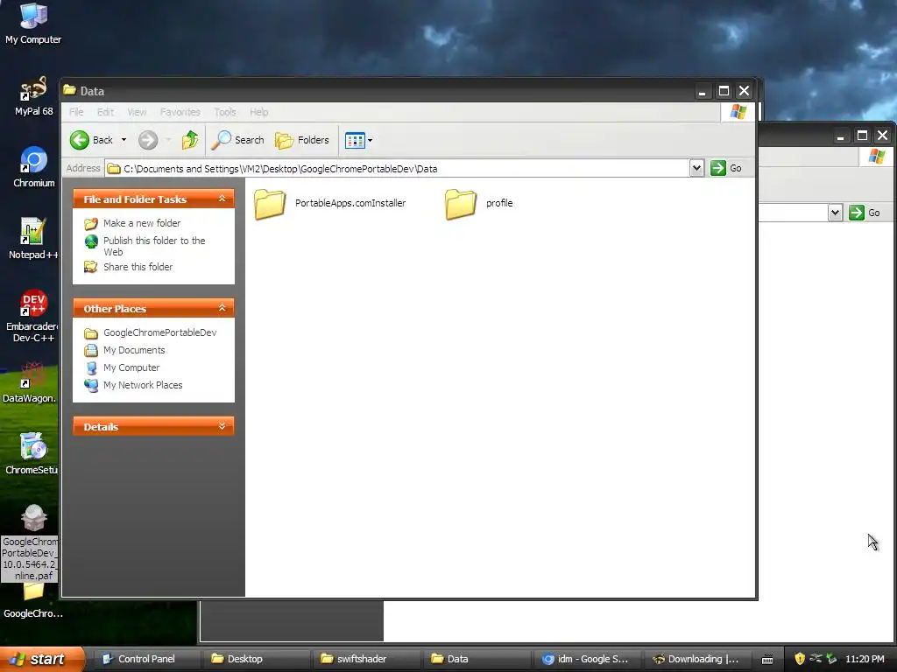Select GoogleChromePortableDev paf installer icon
The height and width of the screenshot is (672, 897).
[x=30, y=542]
